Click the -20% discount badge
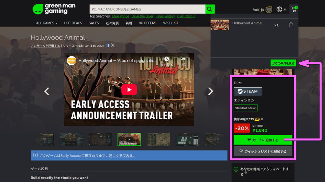 click(242, 128)
